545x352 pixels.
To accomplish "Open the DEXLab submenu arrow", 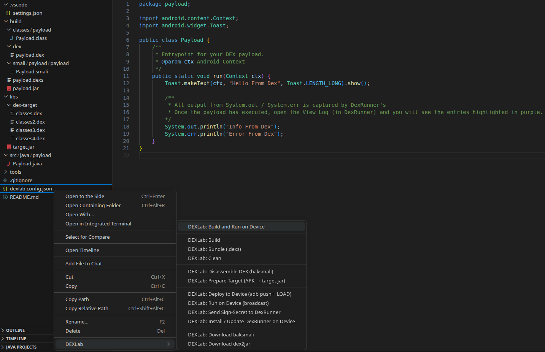I will (168, 344).
